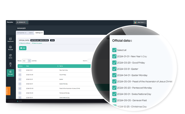Select the Good Friday table cell
Viewport: 185px width, 114px height.
click(x=63, y=75)
